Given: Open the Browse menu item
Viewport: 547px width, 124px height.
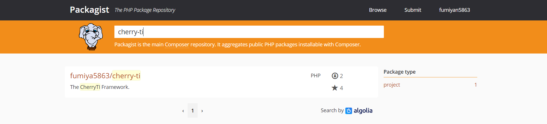Looking at the screenshot, I should pos(378,10).
